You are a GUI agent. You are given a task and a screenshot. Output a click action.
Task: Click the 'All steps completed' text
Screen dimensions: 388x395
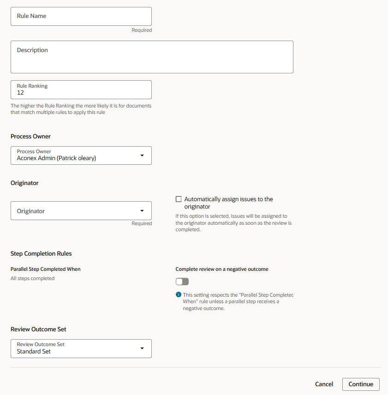pyautogui.click(x=32, y=278)
